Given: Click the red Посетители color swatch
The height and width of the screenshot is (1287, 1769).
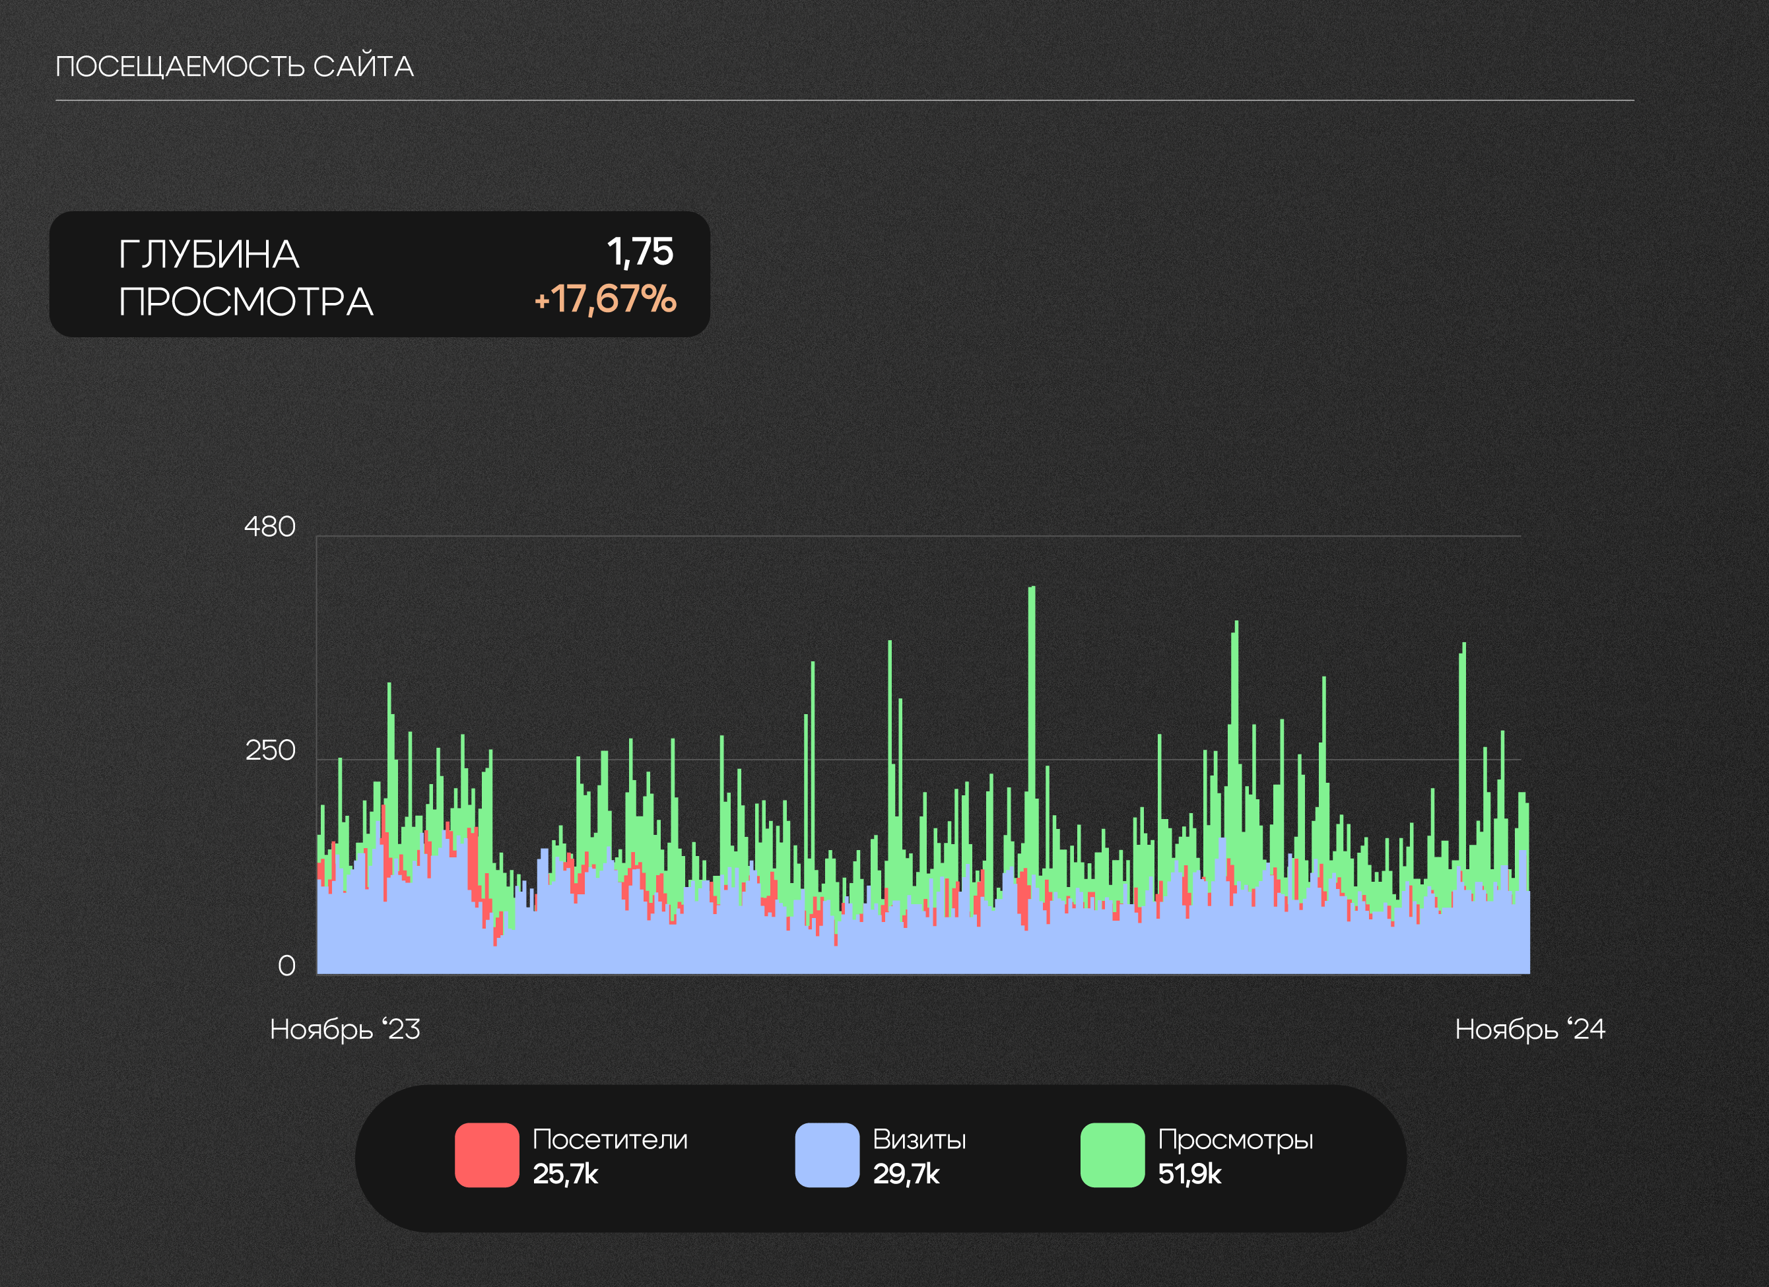Looking at the screenshot, I should coord(486,1155).
